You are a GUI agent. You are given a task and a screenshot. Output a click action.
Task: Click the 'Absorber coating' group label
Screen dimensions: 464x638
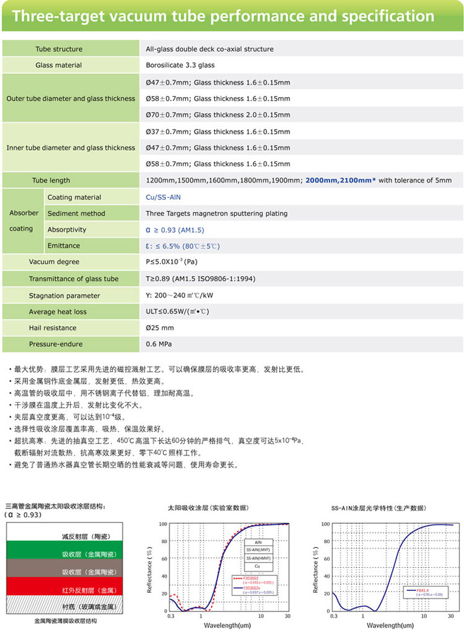click(x=24, y=221)
